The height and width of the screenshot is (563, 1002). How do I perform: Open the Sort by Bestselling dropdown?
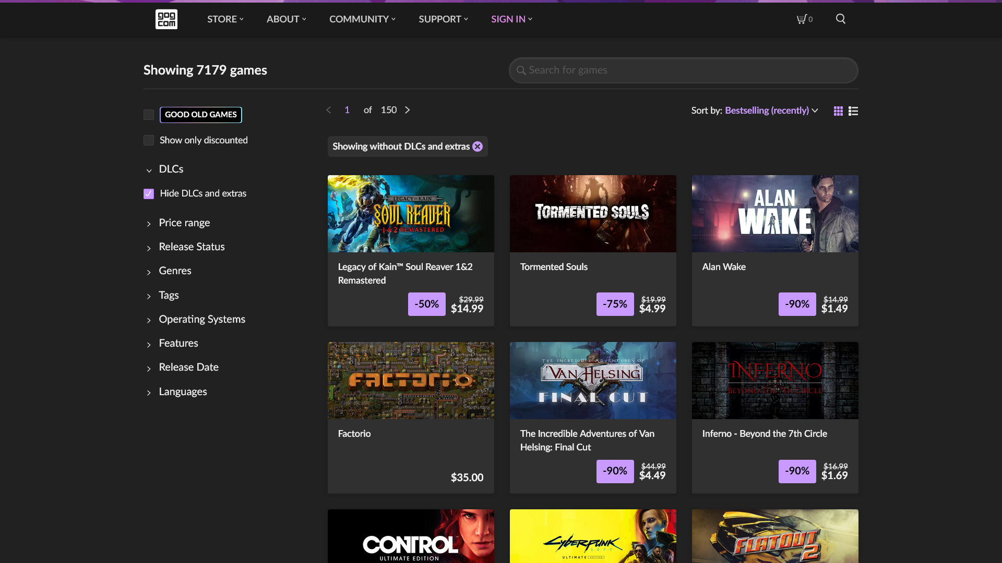[x=771, y=111]
